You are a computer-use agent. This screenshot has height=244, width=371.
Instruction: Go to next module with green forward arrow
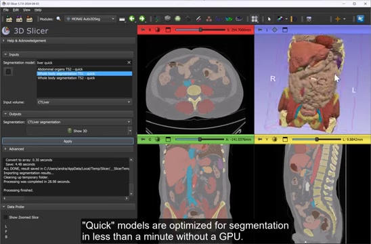click(x=142, y=19)
